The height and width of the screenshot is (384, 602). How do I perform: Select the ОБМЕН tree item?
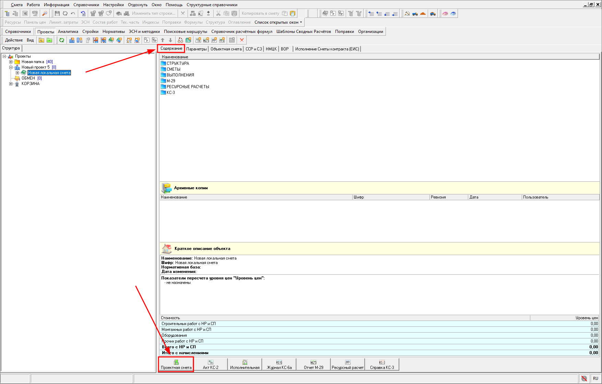tap(28, 78)
